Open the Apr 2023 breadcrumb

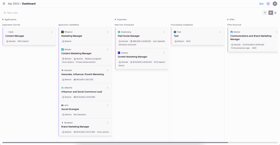(14, 3)
